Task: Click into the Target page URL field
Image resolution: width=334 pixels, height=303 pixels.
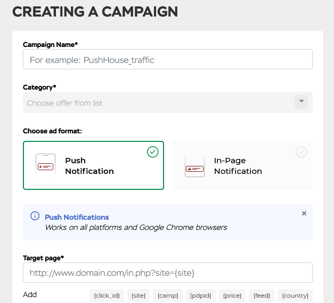Action: pos(167,273)
